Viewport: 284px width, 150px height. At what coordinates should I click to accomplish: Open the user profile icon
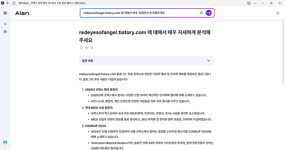[x=5, y=143]
